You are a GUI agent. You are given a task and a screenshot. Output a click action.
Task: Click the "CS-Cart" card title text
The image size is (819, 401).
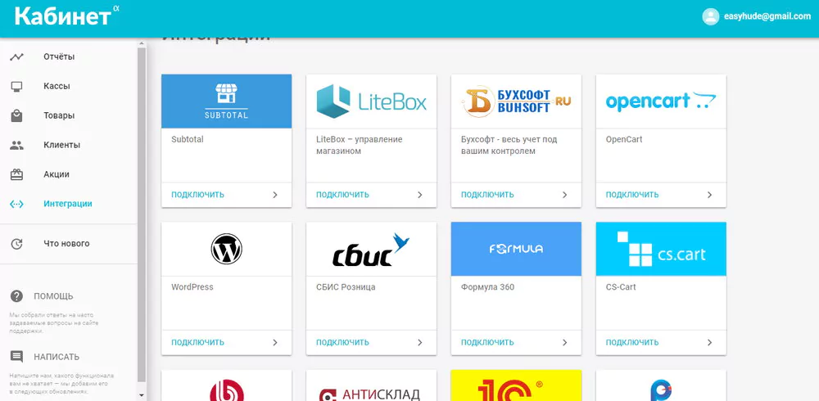621,287
